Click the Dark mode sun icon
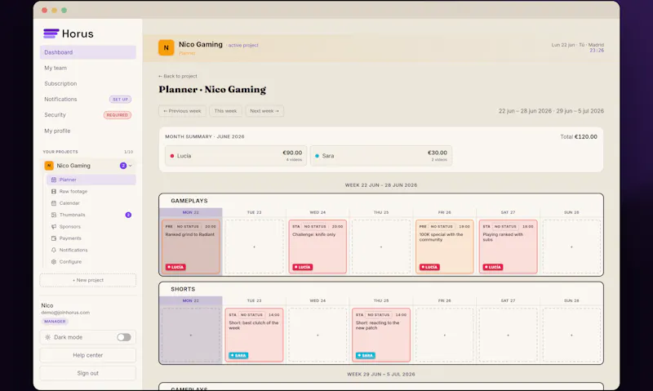This screenshot has width=653, height=391. 48,337
